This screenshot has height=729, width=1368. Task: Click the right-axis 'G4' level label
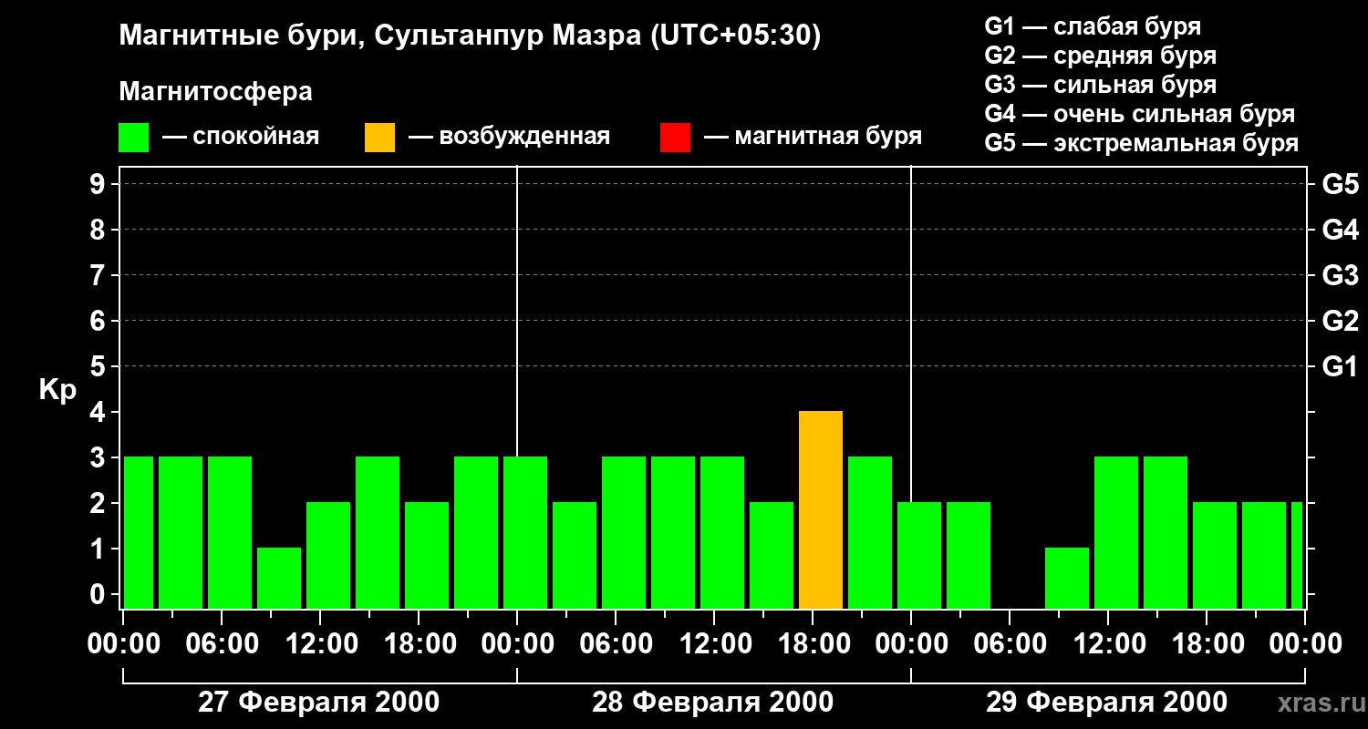click(1340, 230)
